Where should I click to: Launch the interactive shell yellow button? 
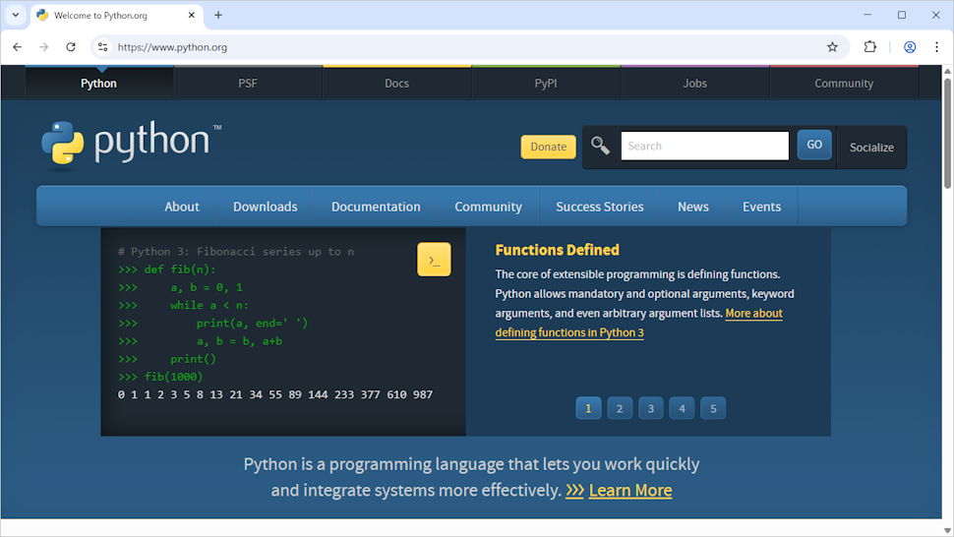[x=434, y=260]
